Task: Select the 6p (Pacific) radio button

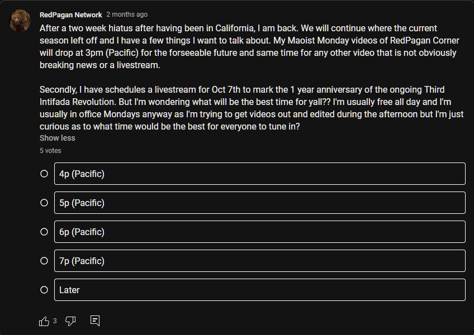Action: tap(44, 232)
